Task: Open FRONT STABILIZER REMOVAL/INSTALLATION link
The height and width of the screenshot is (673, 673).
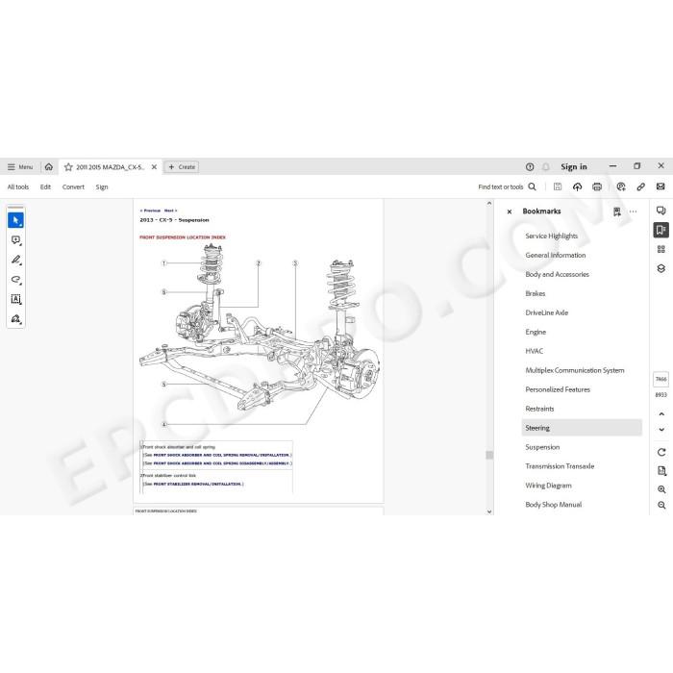Action: 197,484
